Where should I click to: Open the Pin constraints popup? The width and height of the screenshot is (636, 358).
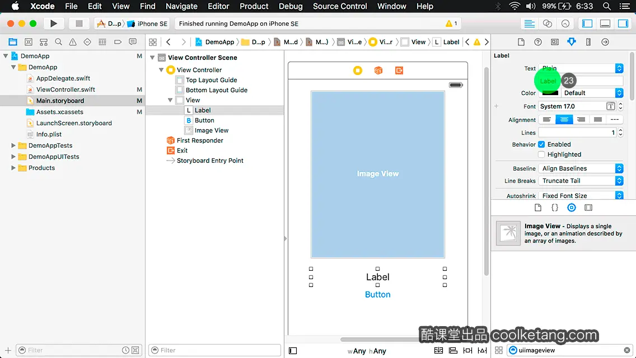click(467, 350)
